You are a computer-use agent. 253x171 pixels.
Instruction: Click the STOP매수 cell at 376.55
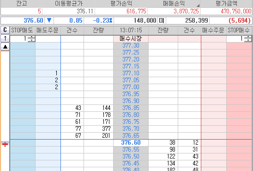tap(239, 150)
